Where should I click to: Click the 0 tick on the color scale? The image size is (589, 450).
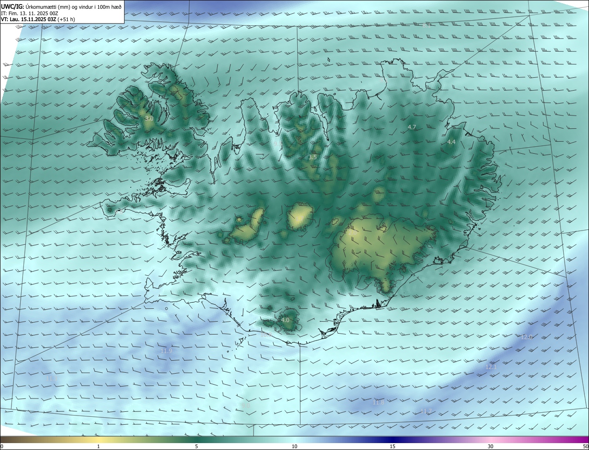pos(2,446)
